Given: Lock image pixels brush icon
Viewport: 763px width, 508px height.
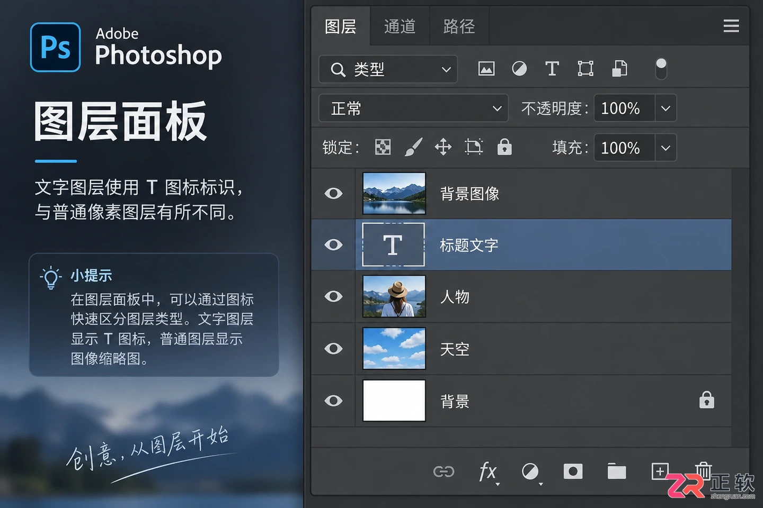Looking at the screenshot, I should click(x=413, y=147).
